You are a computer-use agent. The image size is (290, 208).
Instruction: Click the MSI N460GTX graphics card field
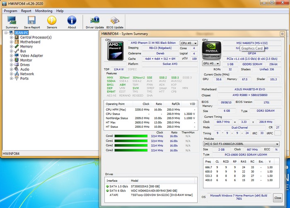(252, 43)
